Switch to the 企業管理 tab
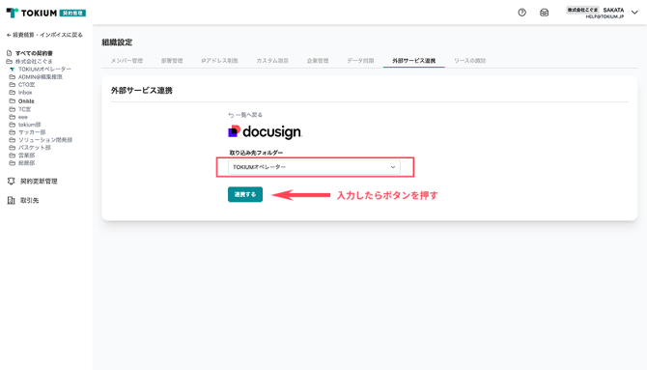647x370 pixels. point(318,61)
